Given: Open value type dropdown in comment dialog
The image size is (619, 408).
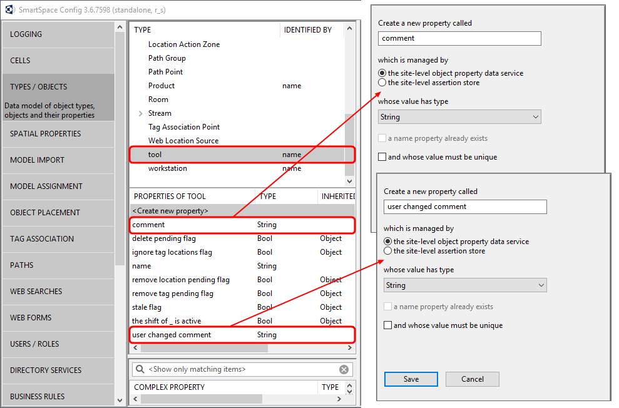Looking at the screenshot, I should click(x=459, y=117).
